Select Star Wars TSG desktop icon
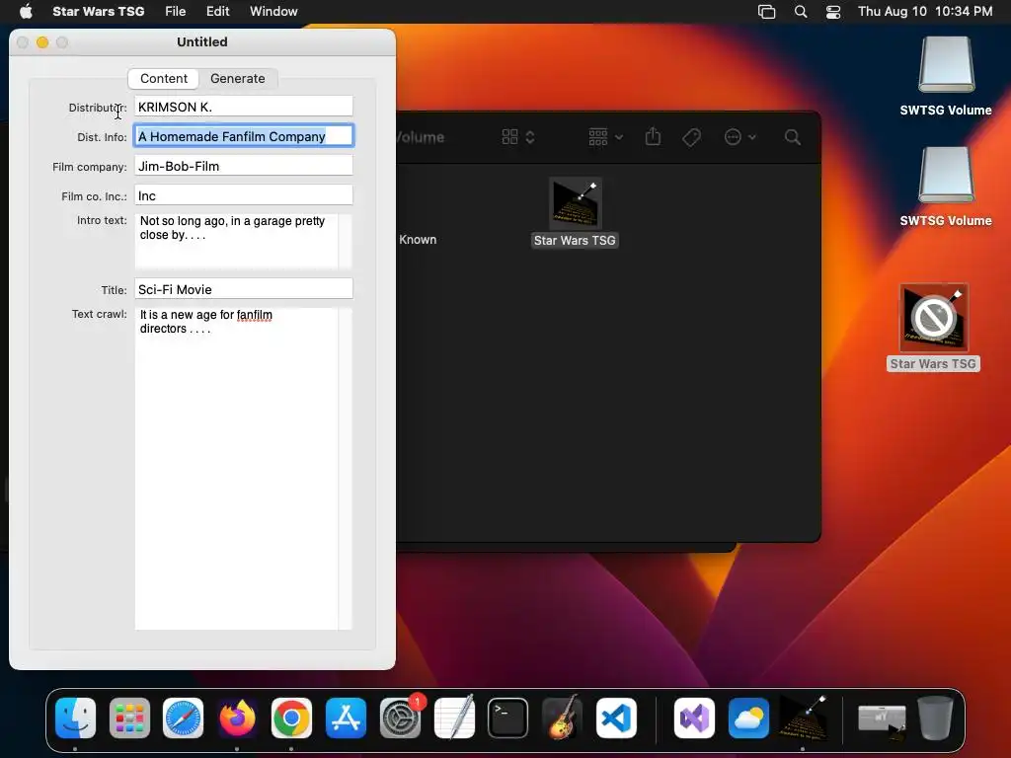The image size is (1011, 758). click(934, 328)
